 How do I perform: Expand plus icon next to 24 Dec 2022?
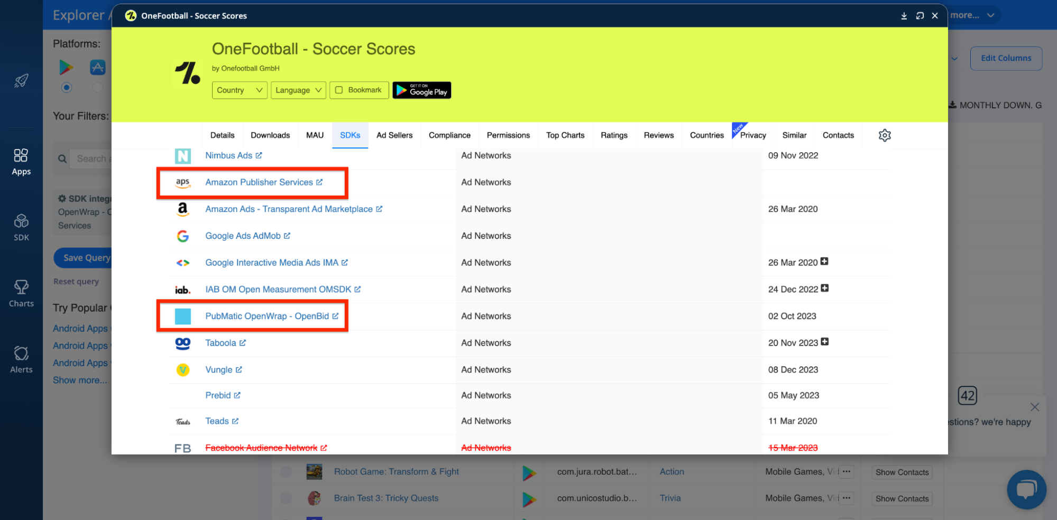click(x=825, y=288)
